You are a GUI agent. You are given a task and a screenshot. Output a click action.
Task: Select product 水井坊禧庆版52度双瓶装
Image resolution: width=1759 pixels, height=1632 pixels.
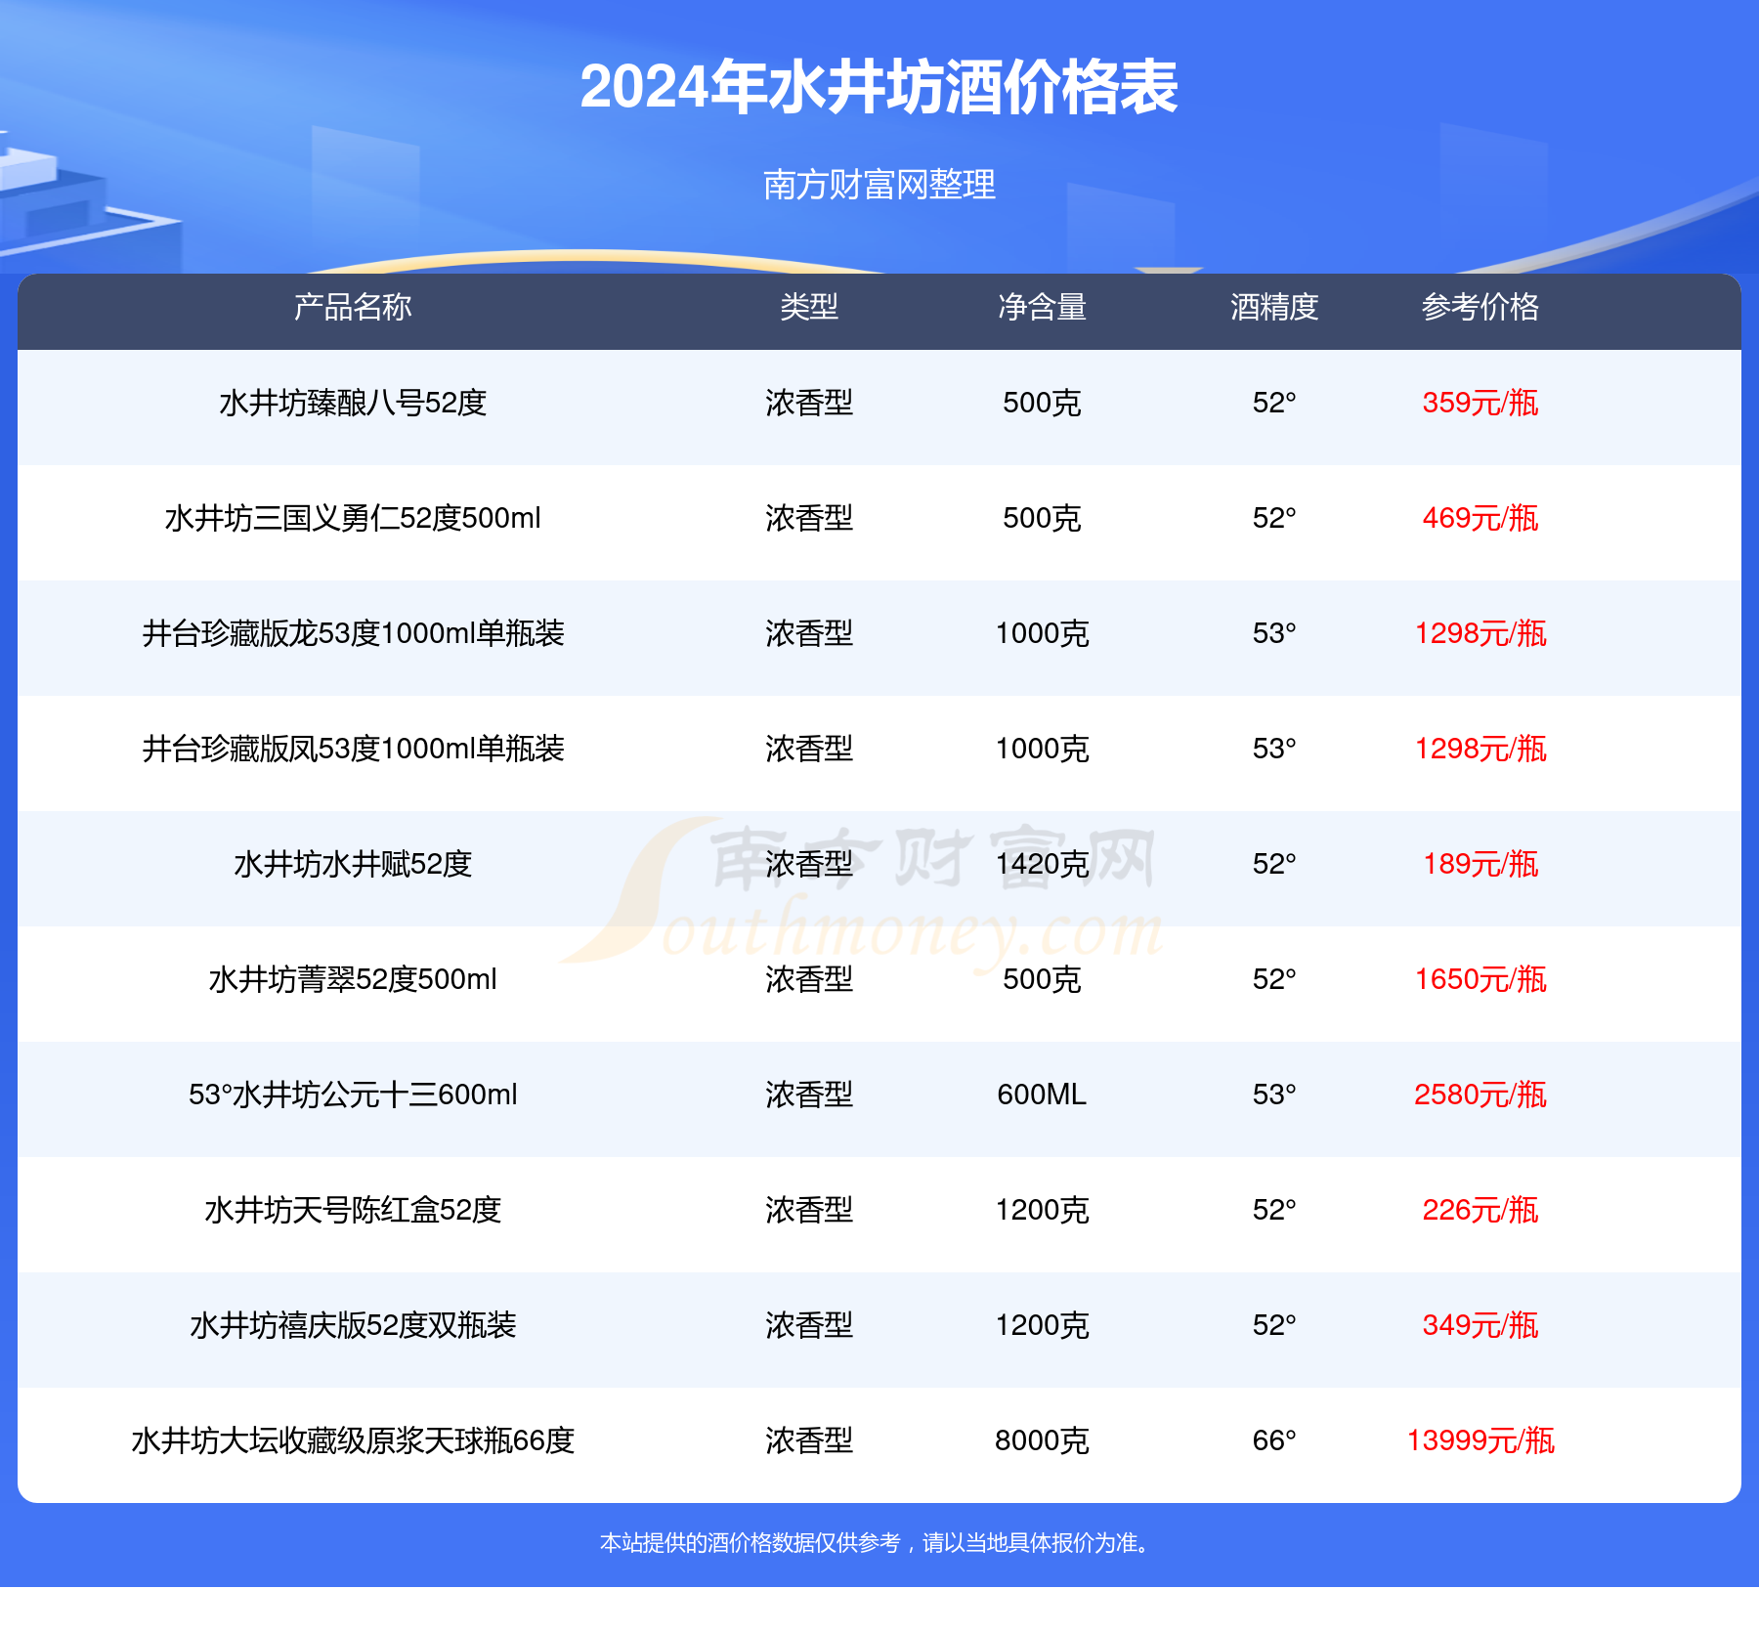[353, 1325]
